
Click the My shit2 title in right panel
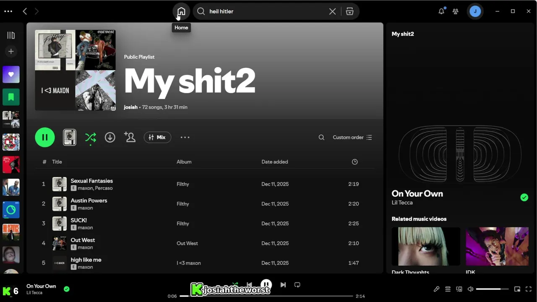[403, 34]
